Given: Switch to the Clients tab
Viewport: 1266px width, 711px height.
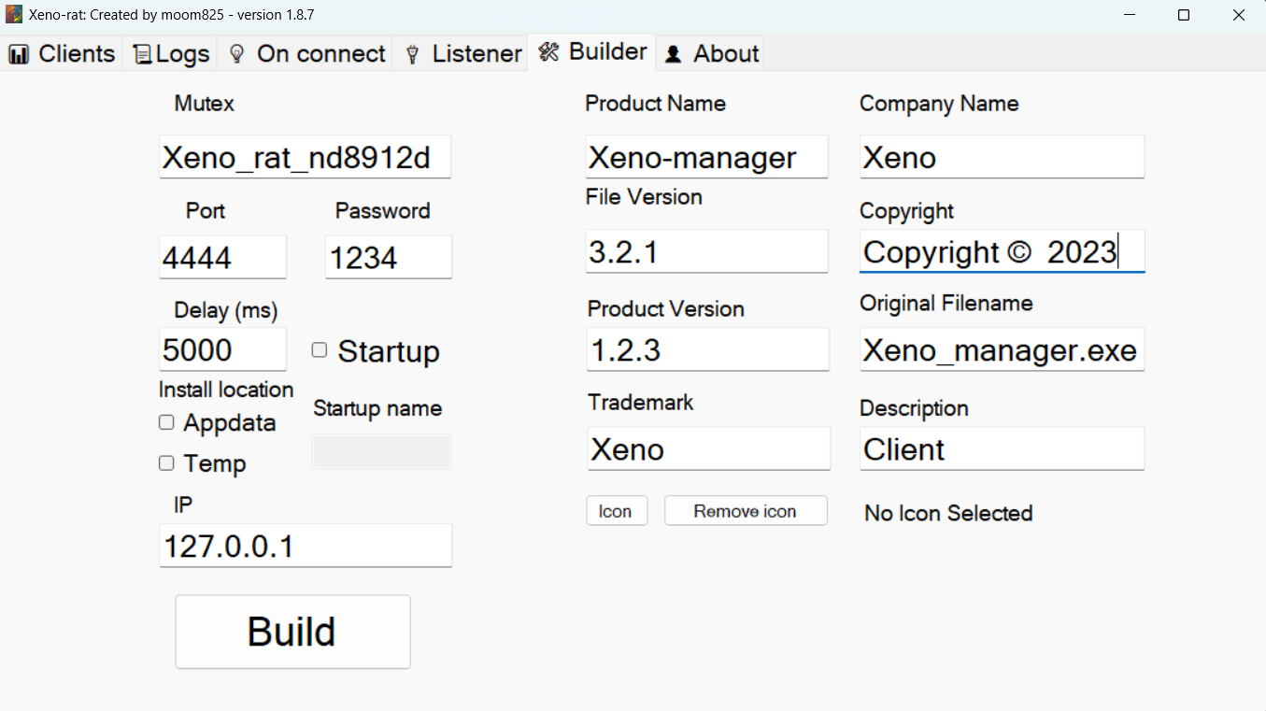Looking at the screenshot, I should click(x=62, y=53).
